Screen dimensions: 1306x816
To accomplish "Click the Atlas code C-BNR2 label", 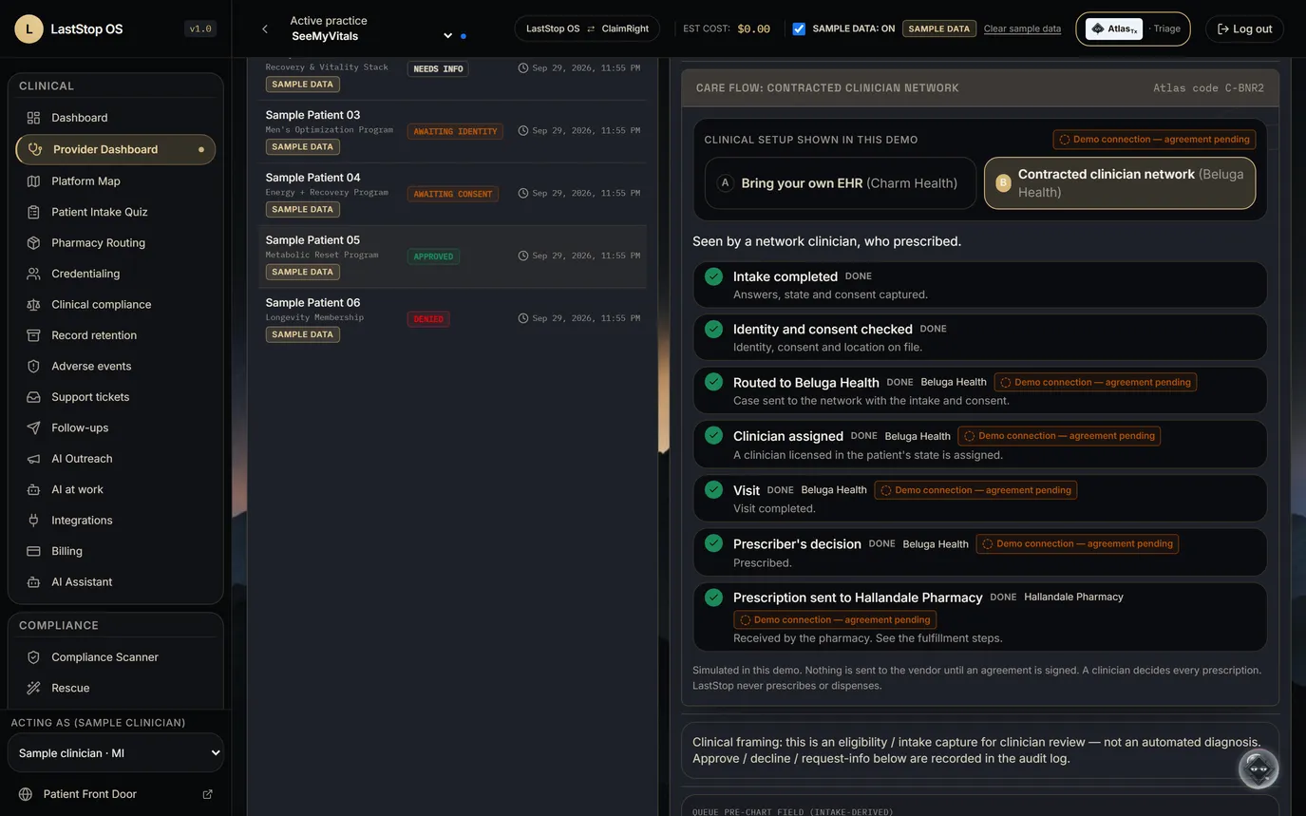I will click(x=1208, y=88).
